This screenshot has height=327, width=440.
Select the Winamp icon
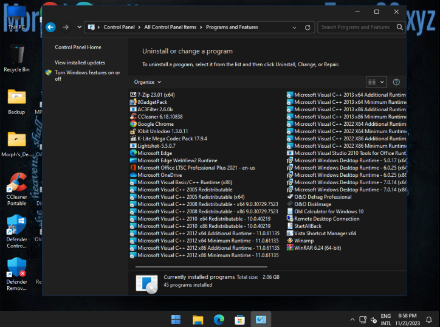(x=290, y=241)
